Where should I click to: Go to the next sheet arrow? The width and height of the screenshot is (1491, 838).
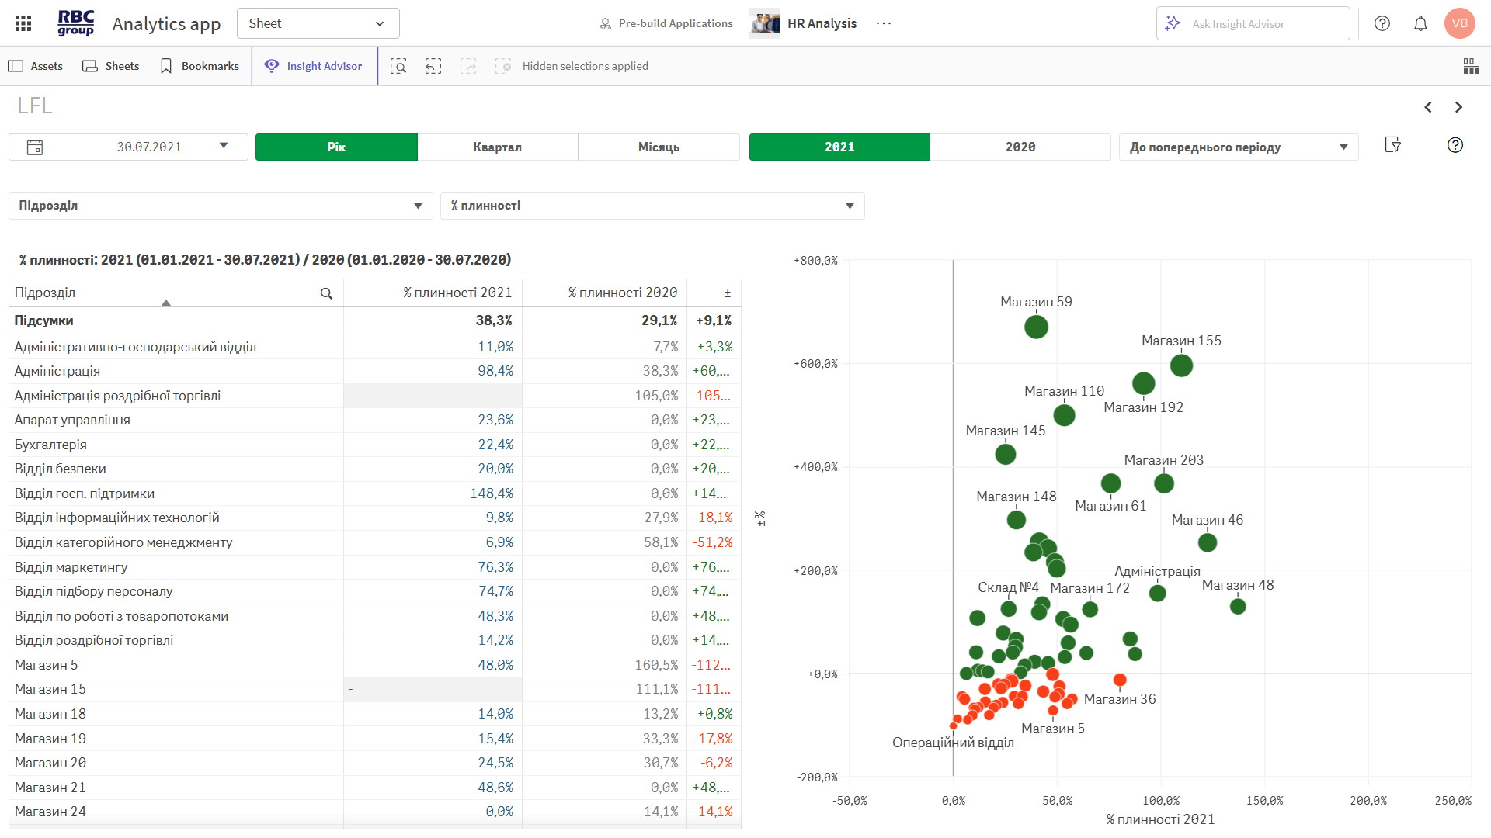pos(1458,107)
